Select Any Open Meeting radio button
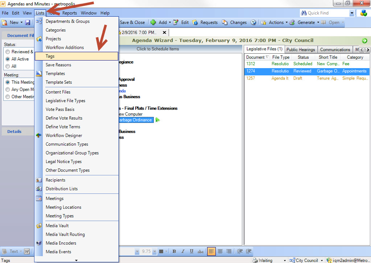 [x=8, y=89]
